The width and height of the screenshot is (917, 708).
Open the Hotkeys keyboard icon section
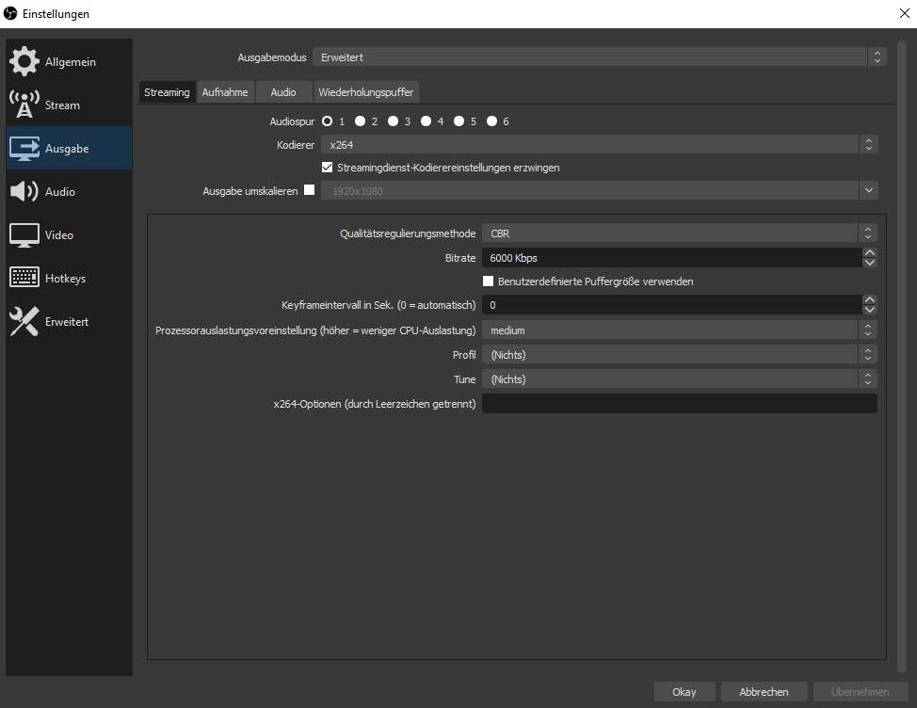click(24, 279)
